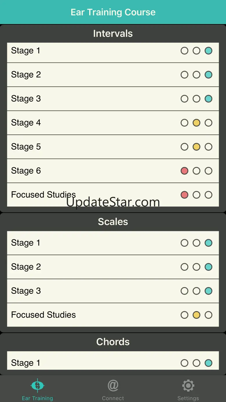Tap yellow circle on Scales Focused Studies

tap(196, 315)
